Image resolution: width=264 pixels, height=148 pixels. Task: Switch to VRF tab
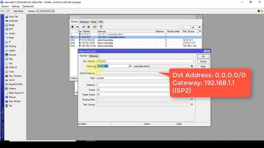[101, 22]
